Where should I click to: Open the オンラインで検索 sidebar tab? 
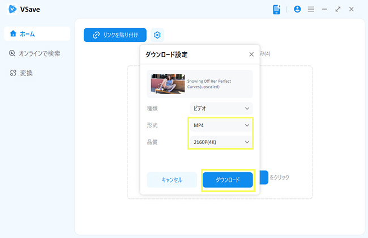click(37, 53)
